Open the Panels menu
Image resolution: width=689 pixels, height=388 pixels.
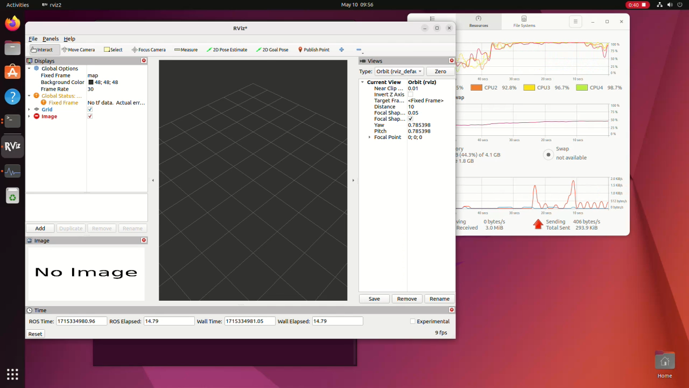51,39
